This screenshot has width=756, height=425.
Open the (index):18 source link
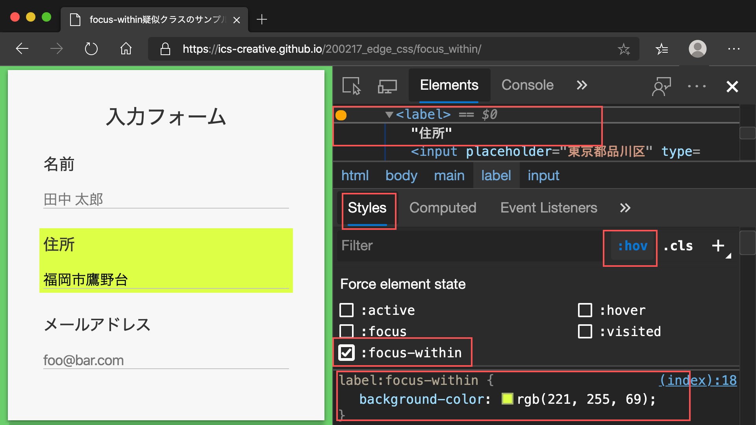click(698, 380)
